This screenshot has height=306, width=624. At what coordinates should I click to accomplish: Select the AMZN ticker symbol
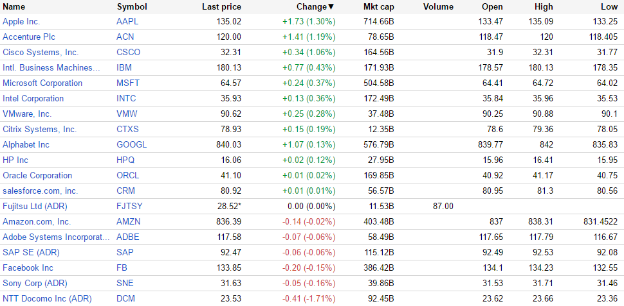(x=128, y=222)
